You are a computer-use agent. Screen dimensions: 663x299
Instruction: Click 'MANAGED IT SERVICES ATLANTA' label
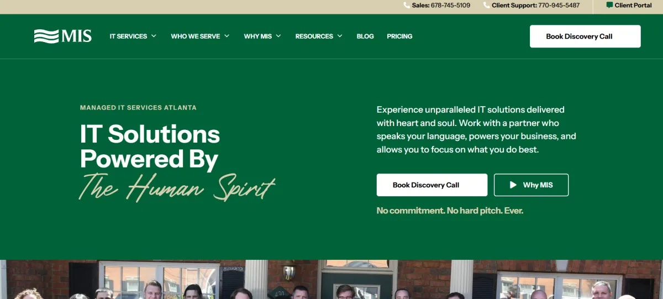click(138, 108)
